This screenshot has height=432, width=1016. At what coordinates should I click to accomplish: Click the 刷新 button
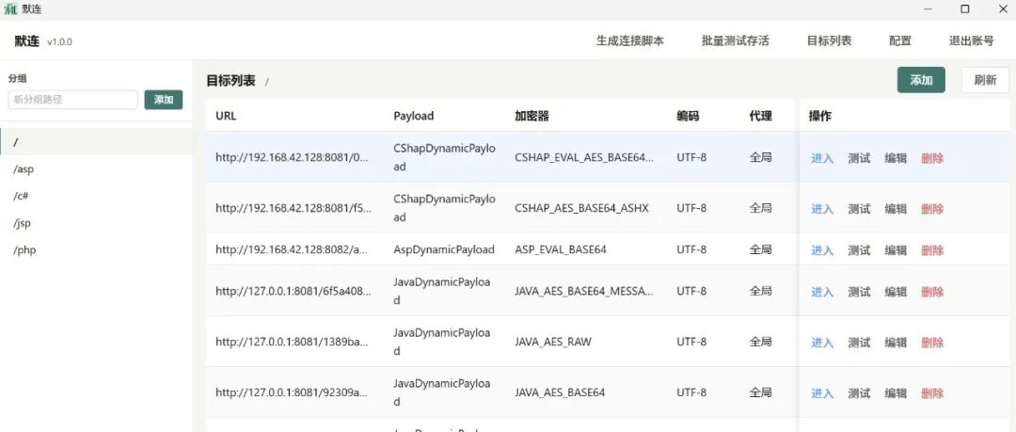click(985, 80)
